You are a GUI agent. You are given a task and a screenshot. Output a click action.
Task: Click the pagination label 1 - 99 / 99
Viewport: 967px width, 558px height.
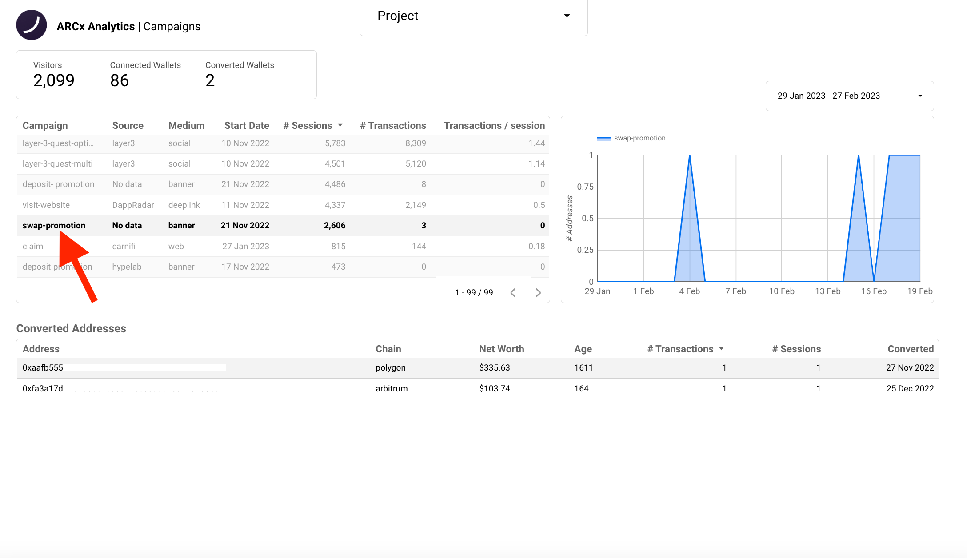pyautogui.click(x=473, y=292)
